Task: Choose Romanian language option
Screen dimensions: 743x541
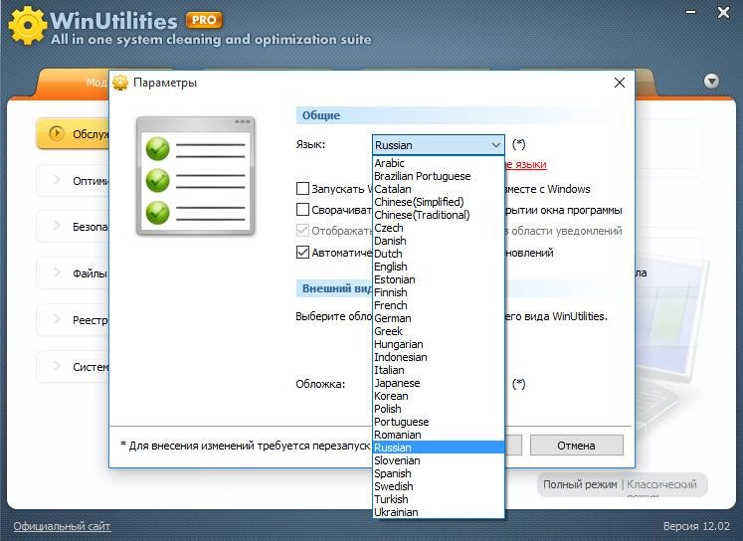Action: (x=439, y=435)
